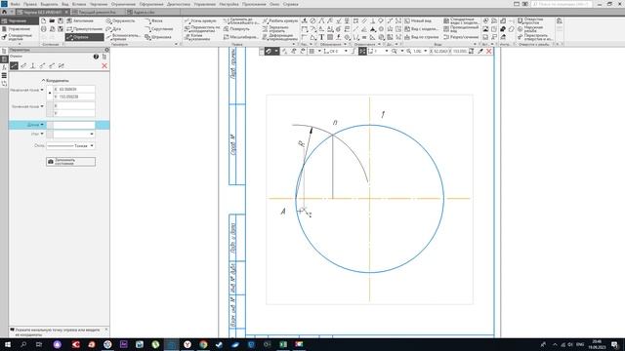Open the Угол parameter dropdown arrow
Image resolution: width=625 pixels, height=351 pixels.
[42, 134]
